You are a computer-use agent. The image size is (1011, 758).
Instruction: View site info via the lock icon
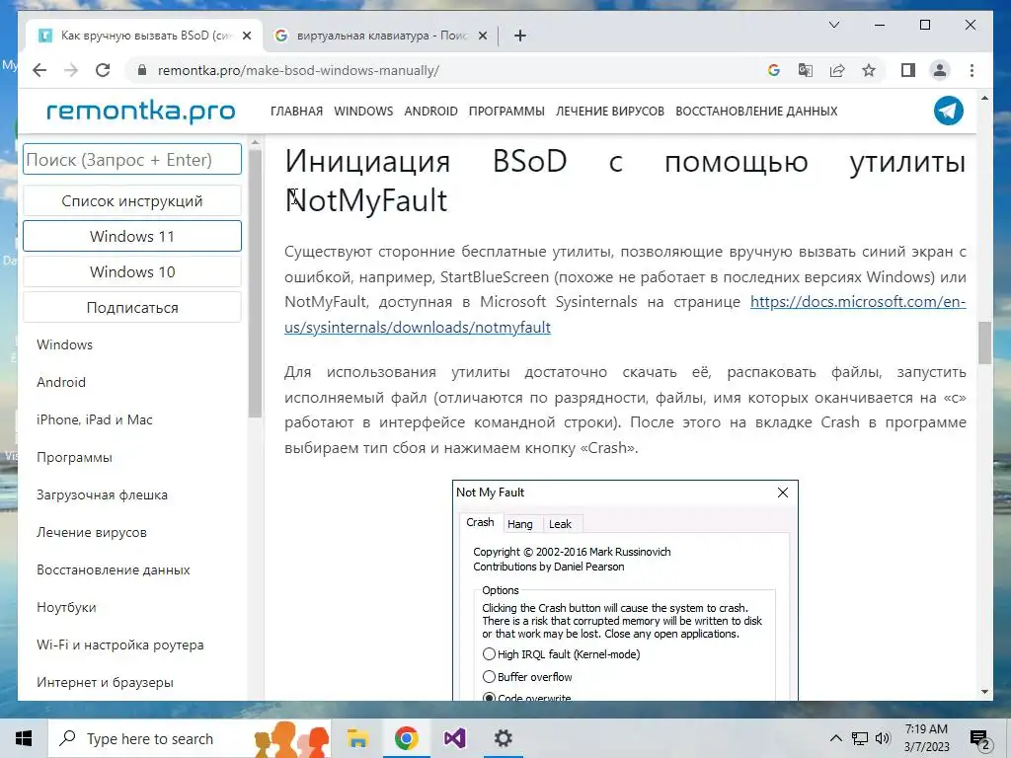pyautogui.click(x=142, y=70)
